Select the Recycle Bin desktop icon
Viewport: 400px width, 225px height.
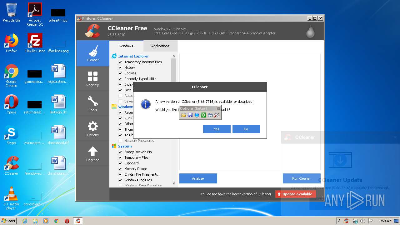[x=11, y=13]
